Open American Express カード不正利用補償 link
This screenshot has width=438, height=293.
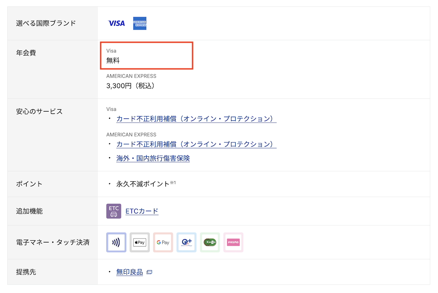pyautogui.click(x=196, y=144)
